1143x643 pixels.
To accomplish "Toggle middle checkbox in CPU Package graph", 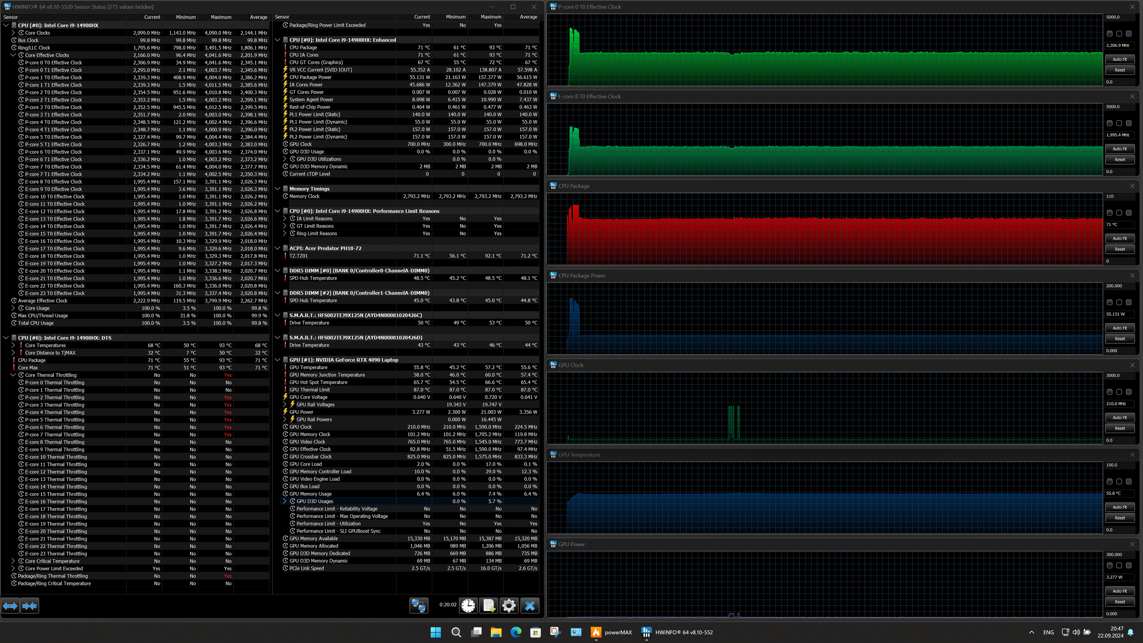I will pos(1119,213).
